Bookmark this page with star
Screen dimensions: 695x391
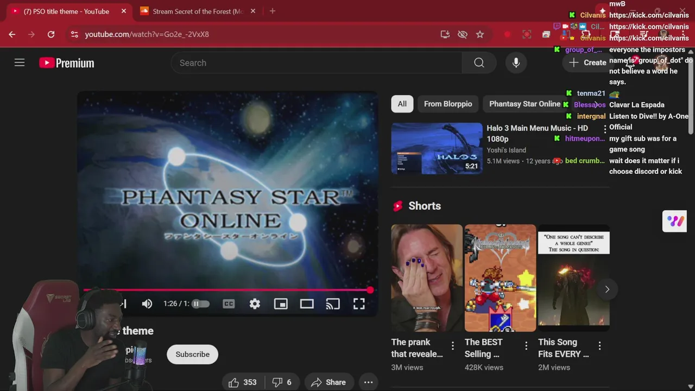click(480, 34)
